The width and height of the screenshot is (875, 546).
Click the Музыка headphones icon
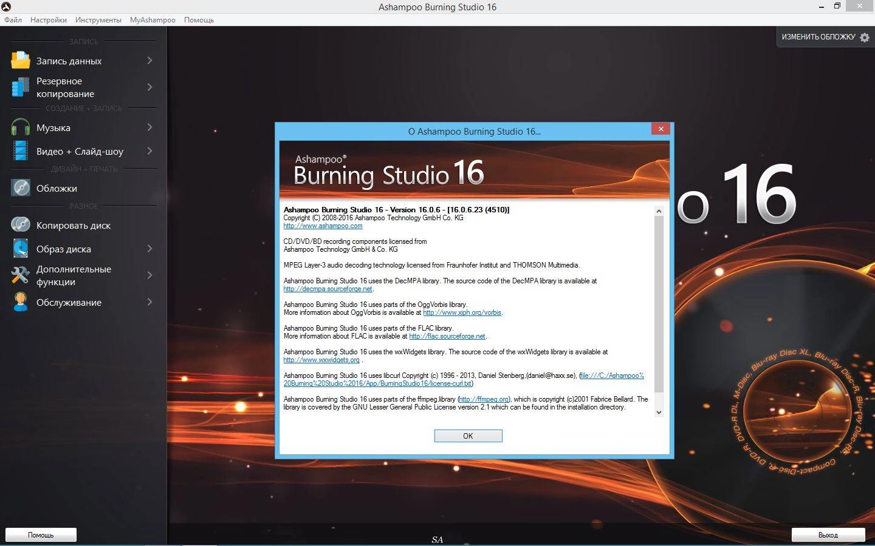(x=20, y=127)
